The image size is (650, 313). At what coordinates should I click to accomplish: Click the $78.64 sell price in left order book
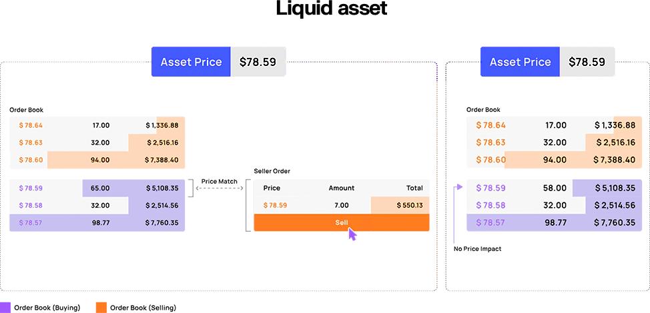tap(31, 125)
